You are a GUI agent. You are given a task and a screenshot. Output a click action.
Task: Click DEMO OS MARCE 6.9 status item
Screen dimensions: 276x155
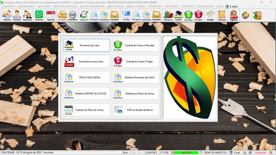point(214,153)
